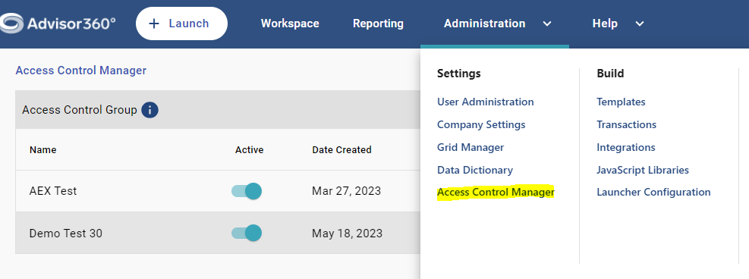The height and width of the screenshot is (279, 749).
Task: Open JavaScript Libraries
Action: click(x=643, y=171)
